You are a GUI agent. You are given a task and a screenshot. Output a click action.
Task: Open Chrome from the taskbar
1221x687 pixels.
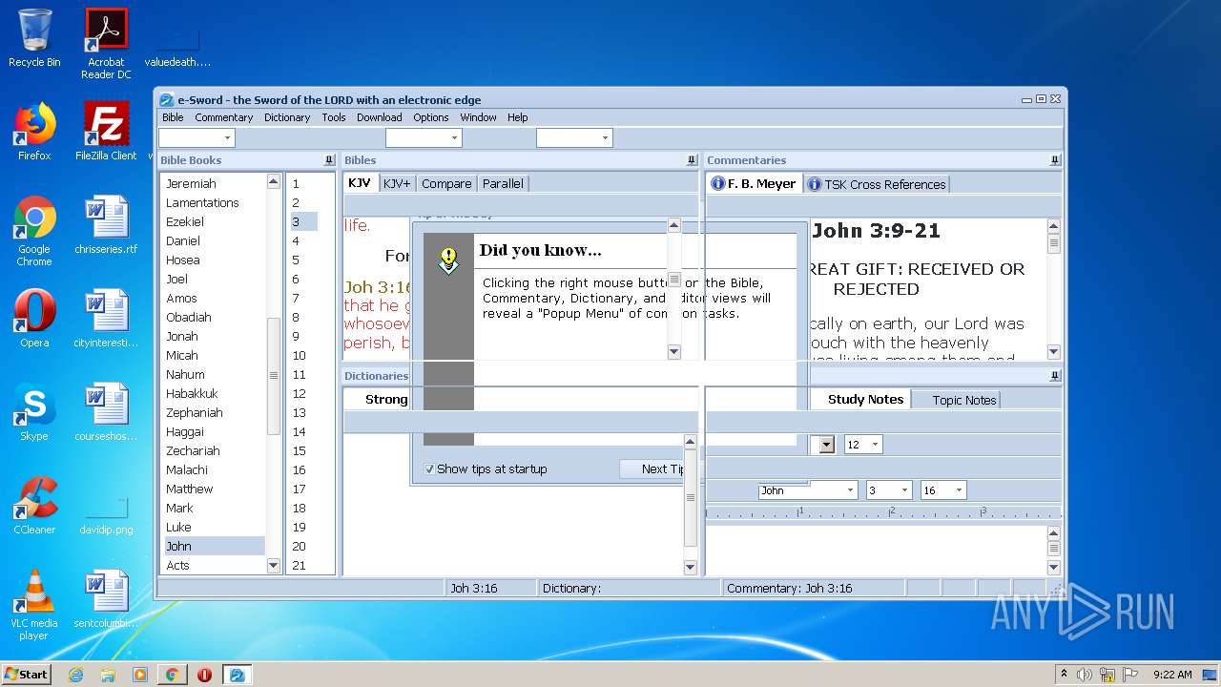click(x=172, y=675)
